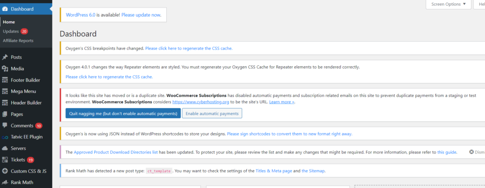The width and height of the screenshot is (485, 188).
Task: Expand the Screen Options dropdown
Action: tap(449, 4)
